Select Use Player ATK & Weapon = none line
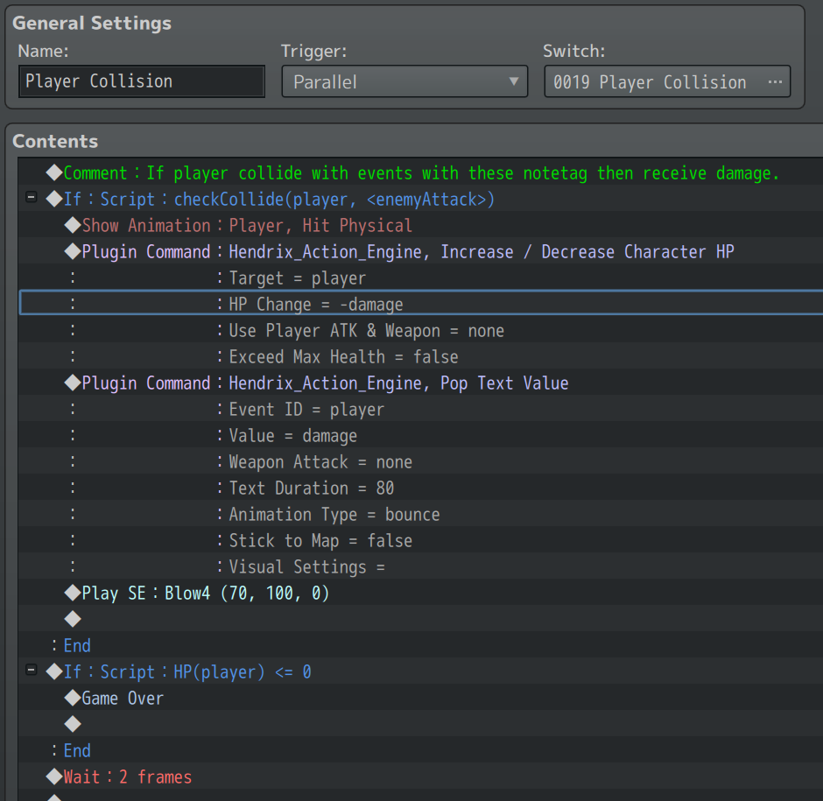This screenshot has height=801, width=823. [420, 330]
